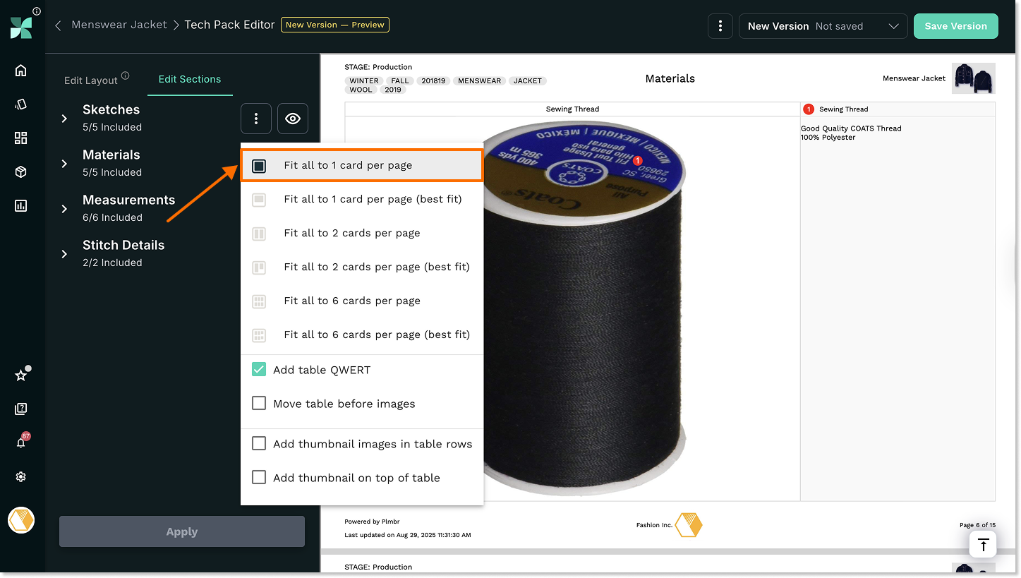
Task: Click the scroll-to-top arrow button
Action: [983, 545]
